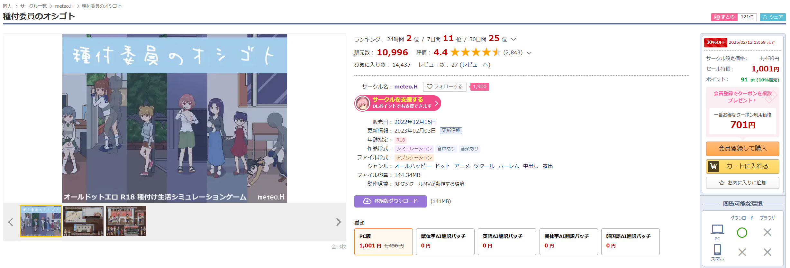The width and height of the screenshot is (790, 268).
Task: Select the PC版 variant option
Action: [x=384, y=242]
